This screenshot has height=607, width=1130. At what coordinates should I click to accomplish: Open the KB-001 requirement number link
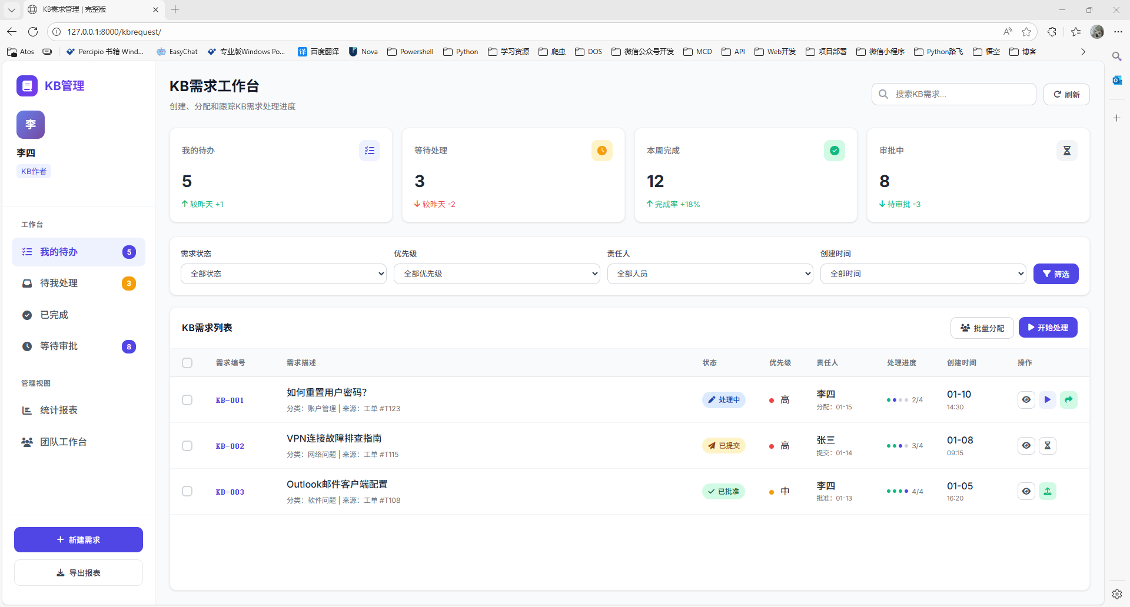pos(230,401)
